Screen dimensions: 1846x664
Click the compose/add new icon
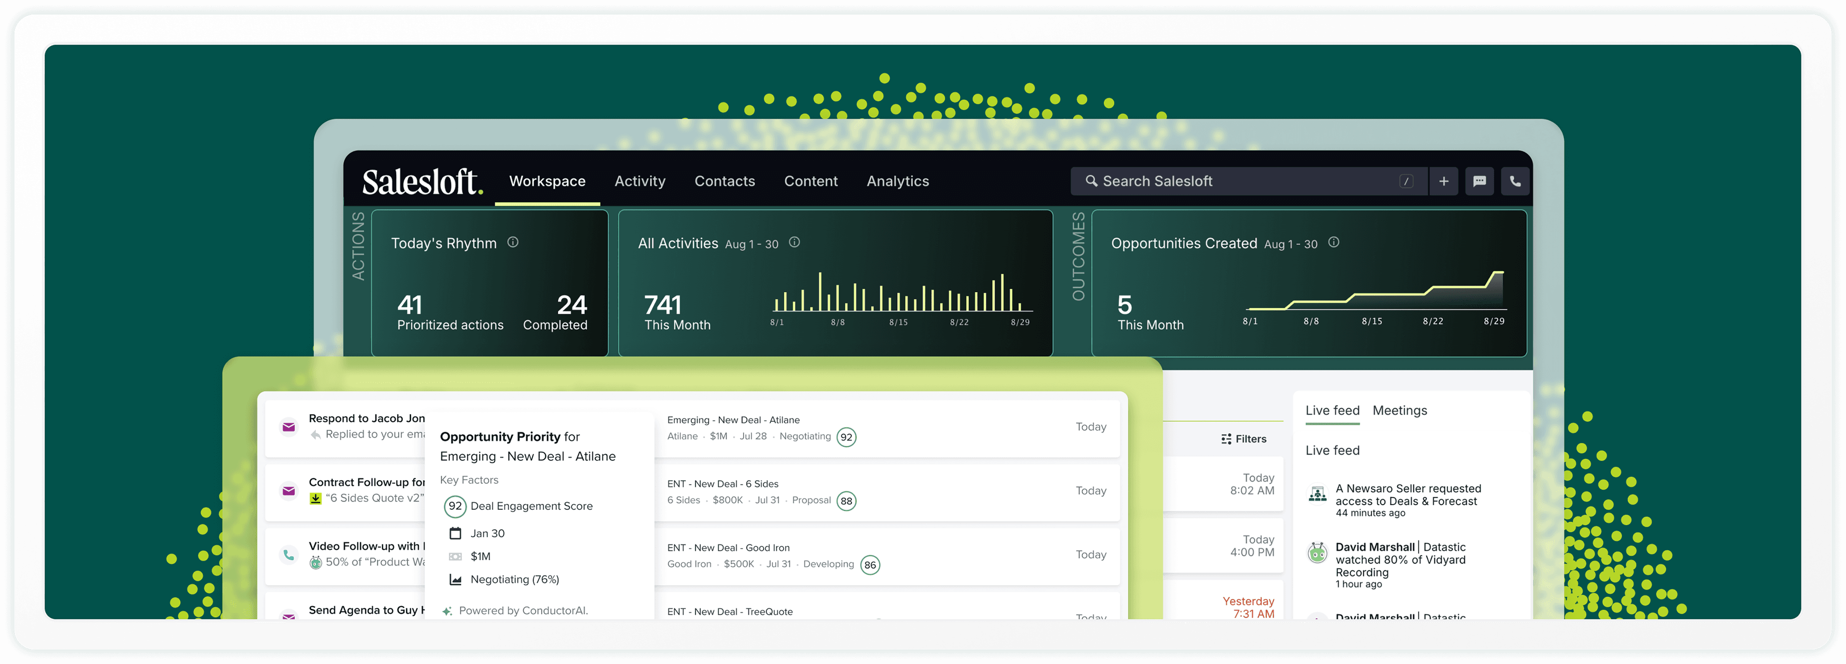(x=1442, y=180)
